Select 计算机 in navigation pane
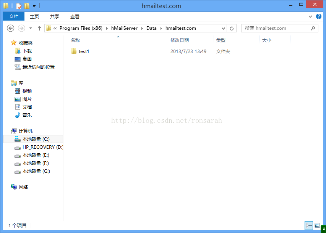This screenshot has height=233, width=326. tap(26, 131)
